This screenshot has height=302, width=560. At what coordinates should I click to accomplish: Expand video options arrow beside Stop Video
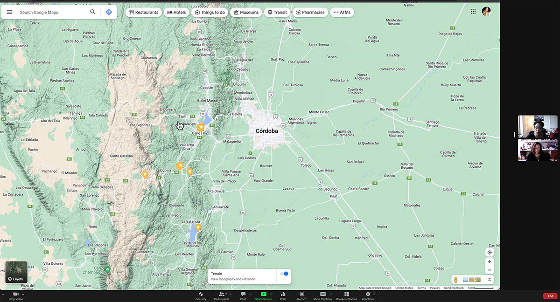point(23,294)
